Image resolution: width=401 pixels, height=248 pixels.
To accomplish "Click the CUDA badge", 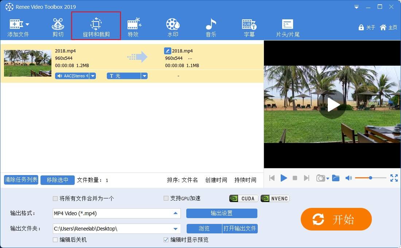I will coord(244,198).
